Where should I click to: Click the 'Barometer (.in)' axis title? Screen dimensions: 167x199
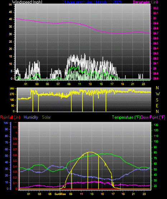(x=145, y=2)
